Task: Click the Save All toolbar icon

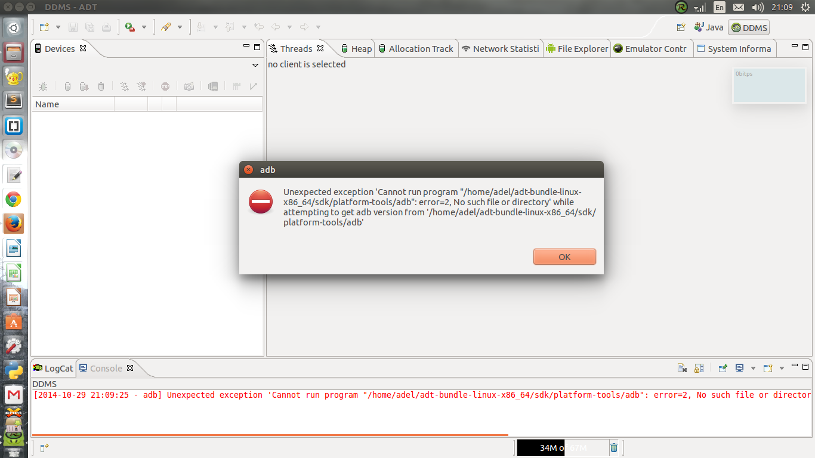Action: coord(89,27)
